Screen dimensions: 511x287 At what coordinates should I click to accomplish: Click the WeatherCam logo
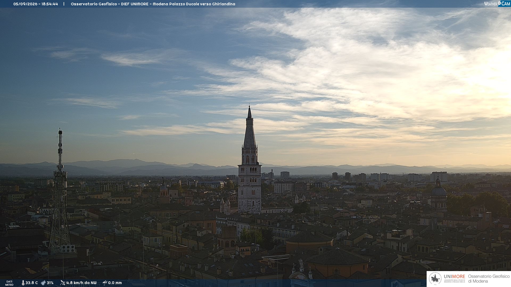(497, 4)
